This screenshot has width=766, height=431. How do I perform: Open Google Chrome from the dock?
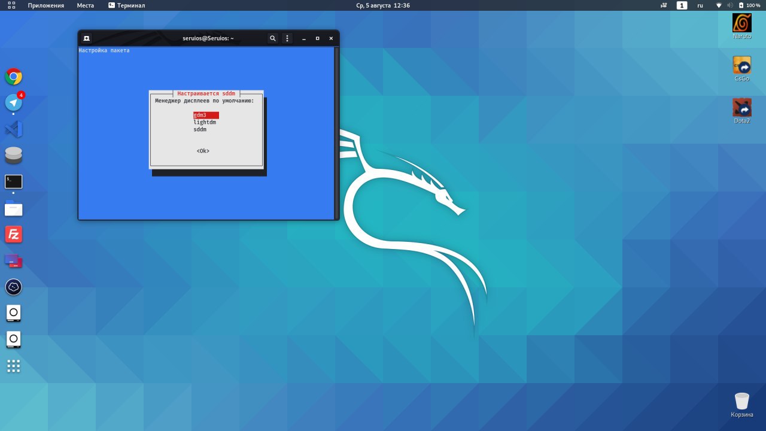point(14,77)
